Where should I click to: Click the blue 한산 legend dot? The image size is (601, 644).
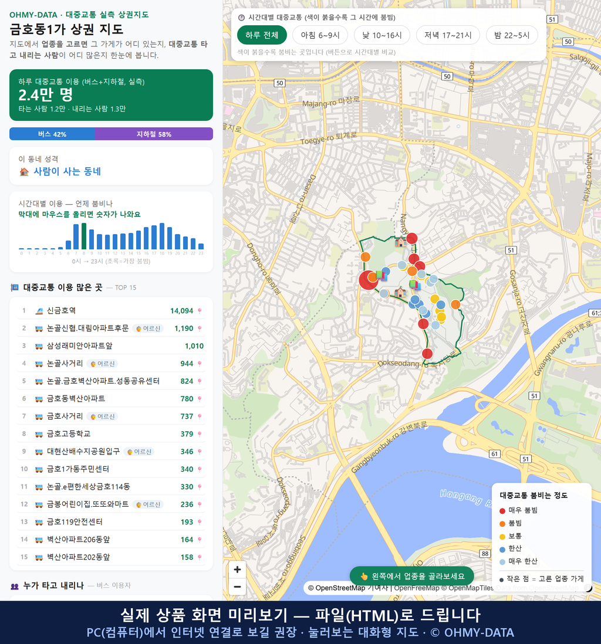502,549
